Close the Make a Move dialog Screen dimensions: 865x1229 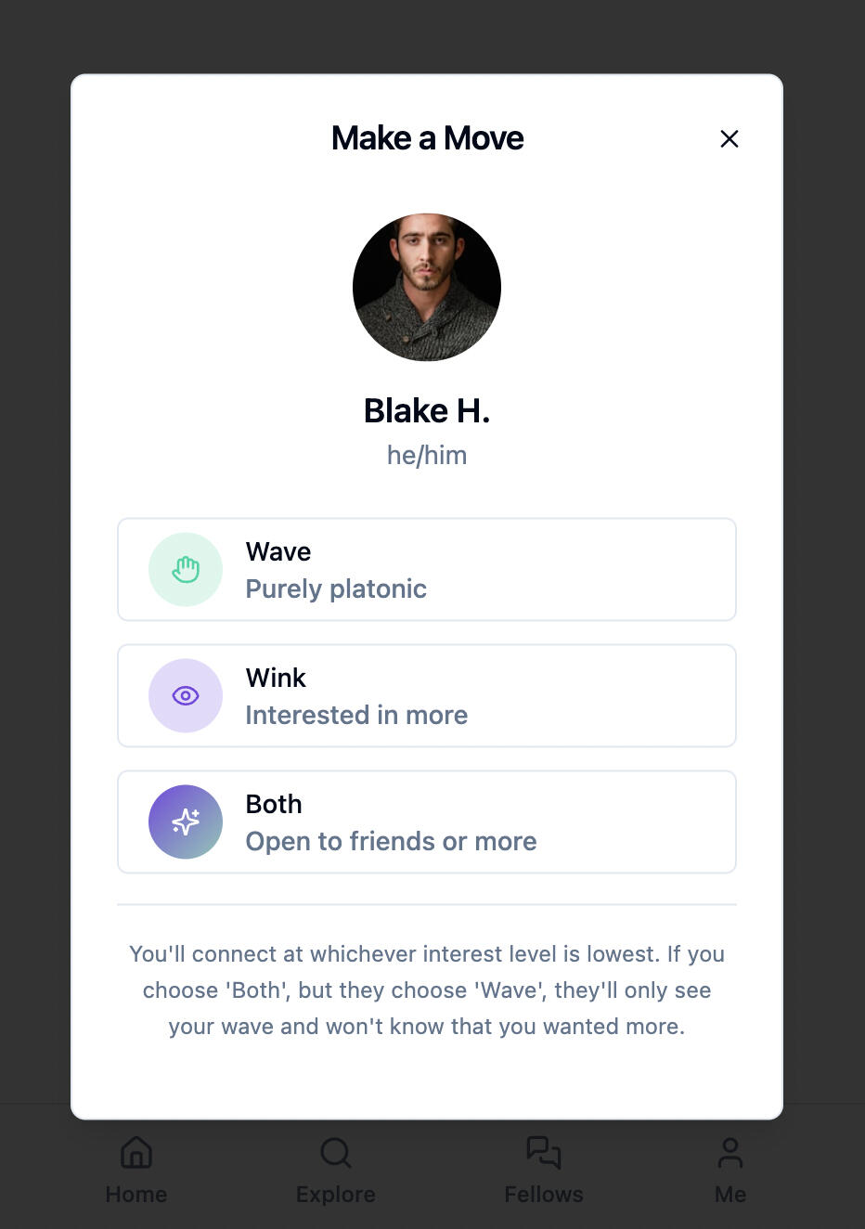(729, 139)
